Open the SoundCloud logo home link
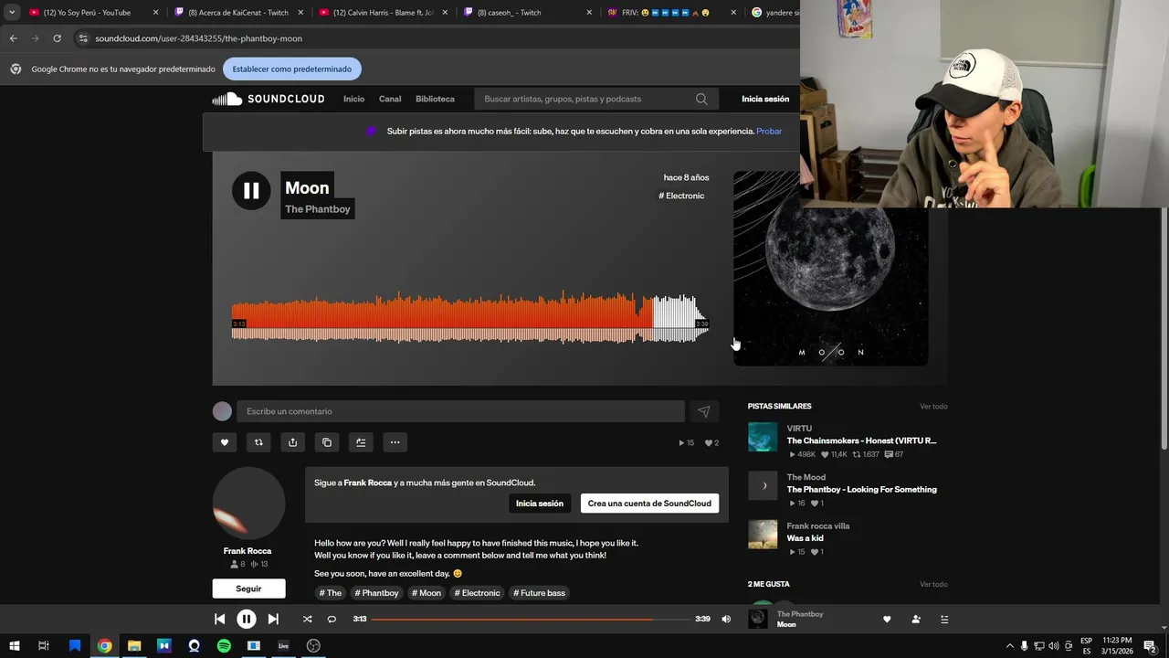The width and height of the screenshot is (1169, 658). [x=269, y=99]
